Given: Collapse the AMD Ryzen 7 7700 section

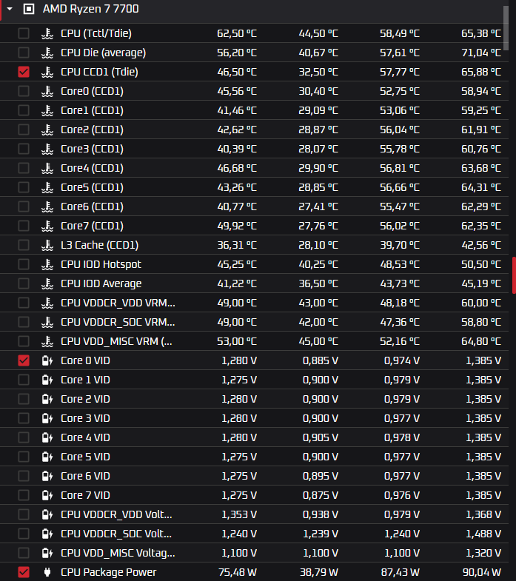Looking at the screenshot, I should pos(10,9).
